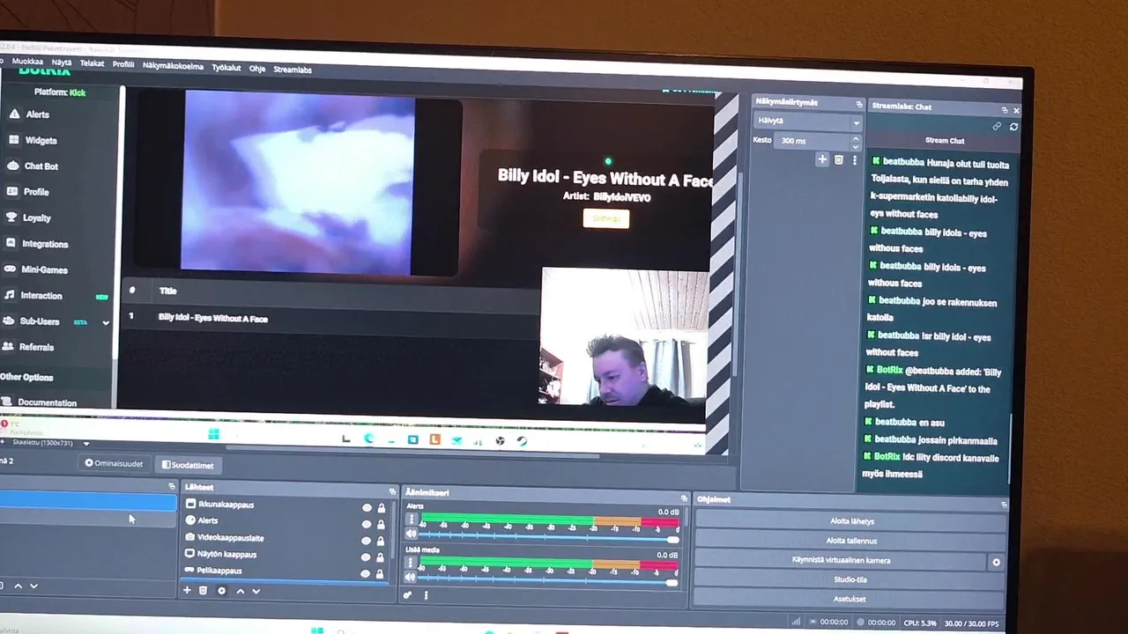Add a scene transition with the plus icon
Screen dimensions: 1128x634
pyautogui.click(x=822, y=159)
